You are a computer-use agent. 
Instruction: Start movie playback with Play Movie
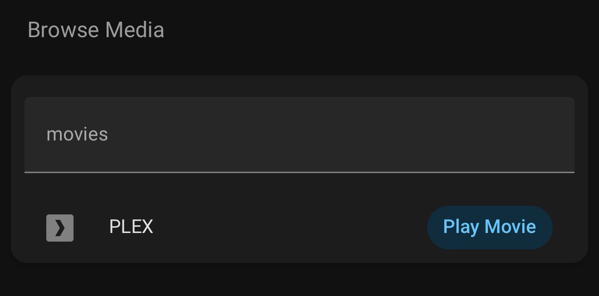pos(489,227)
